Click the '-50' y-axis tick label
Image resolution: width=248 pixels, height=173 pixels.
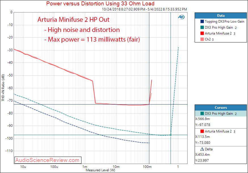pos(10,75)
